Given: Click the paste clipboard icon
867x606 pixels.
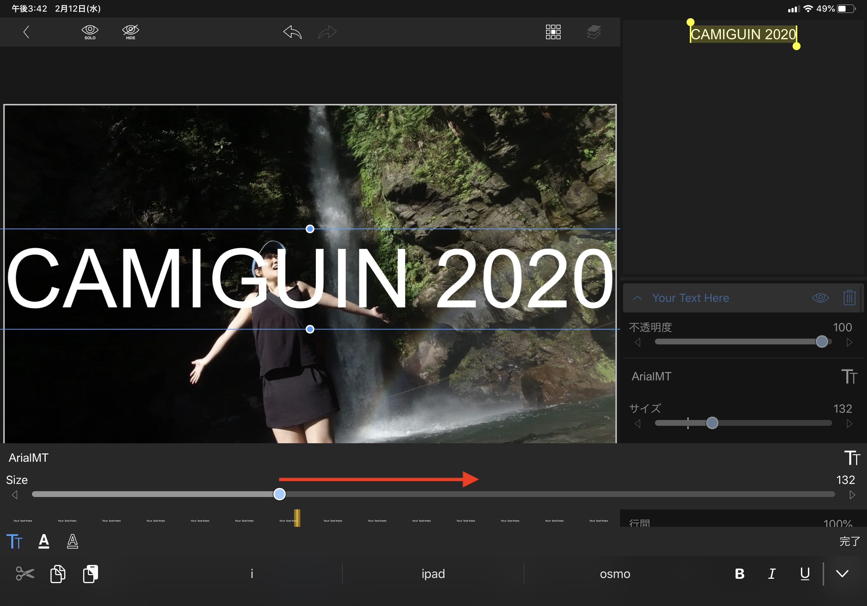Looking at the screenshot, I should [x=91, y=574].
